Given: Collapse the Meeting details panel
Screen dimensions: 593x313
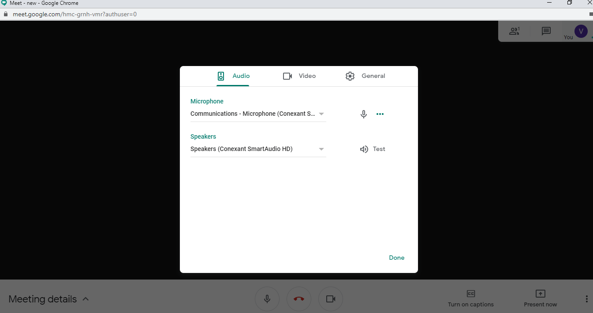Looking at the screenshot, I should [86, 298].
